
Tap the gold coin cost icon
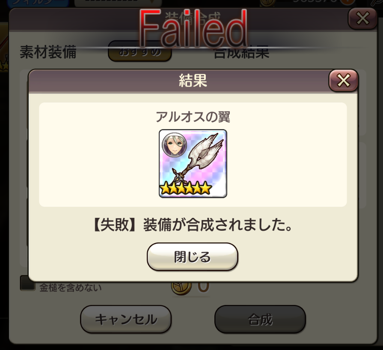(x=181, y=287)
